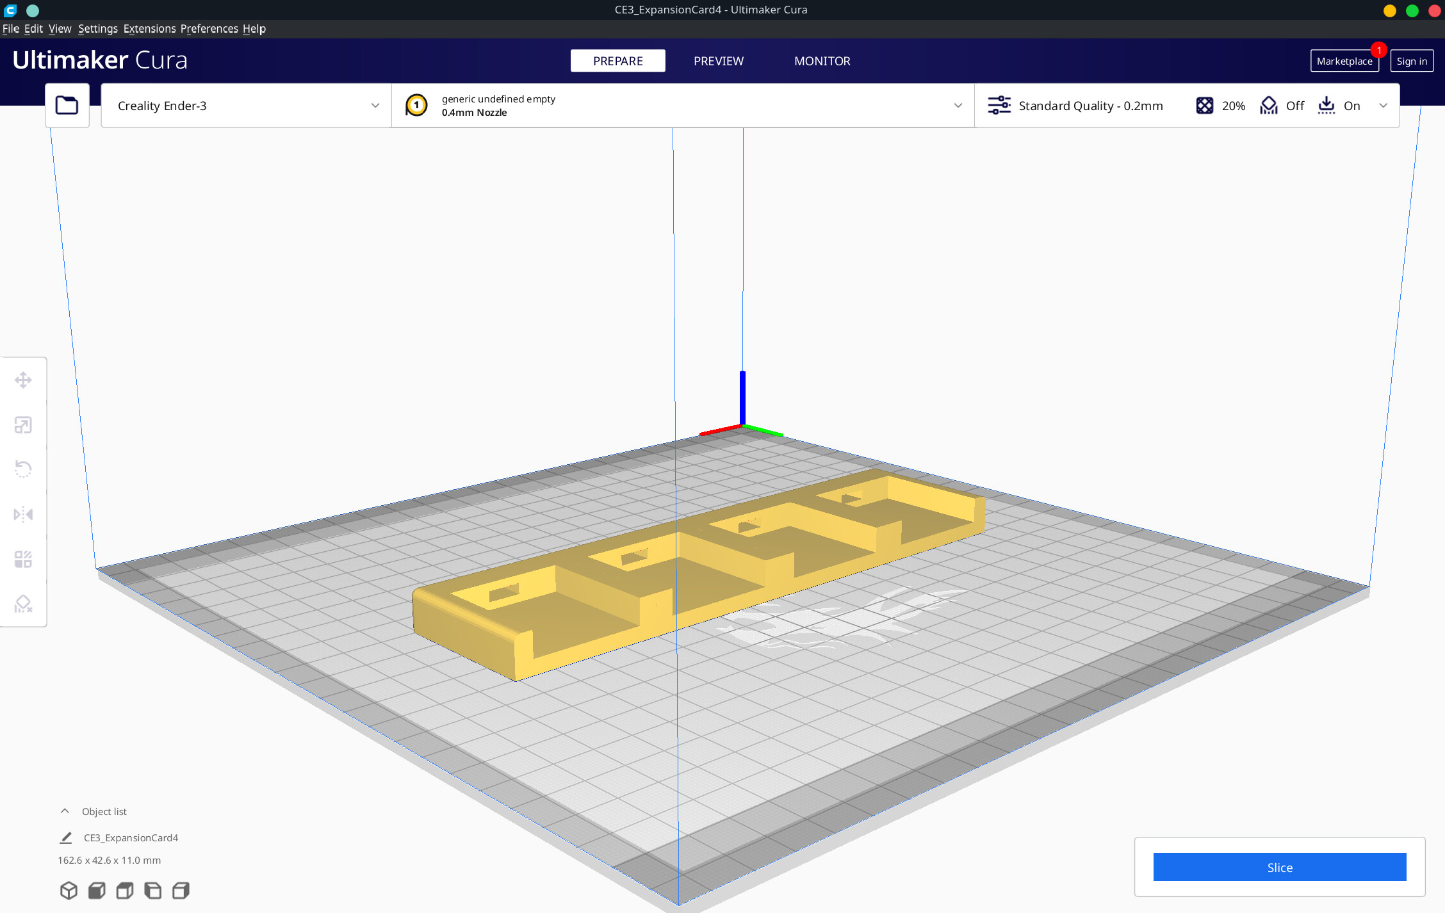Click the Slice button

[x=1280, y=867]
